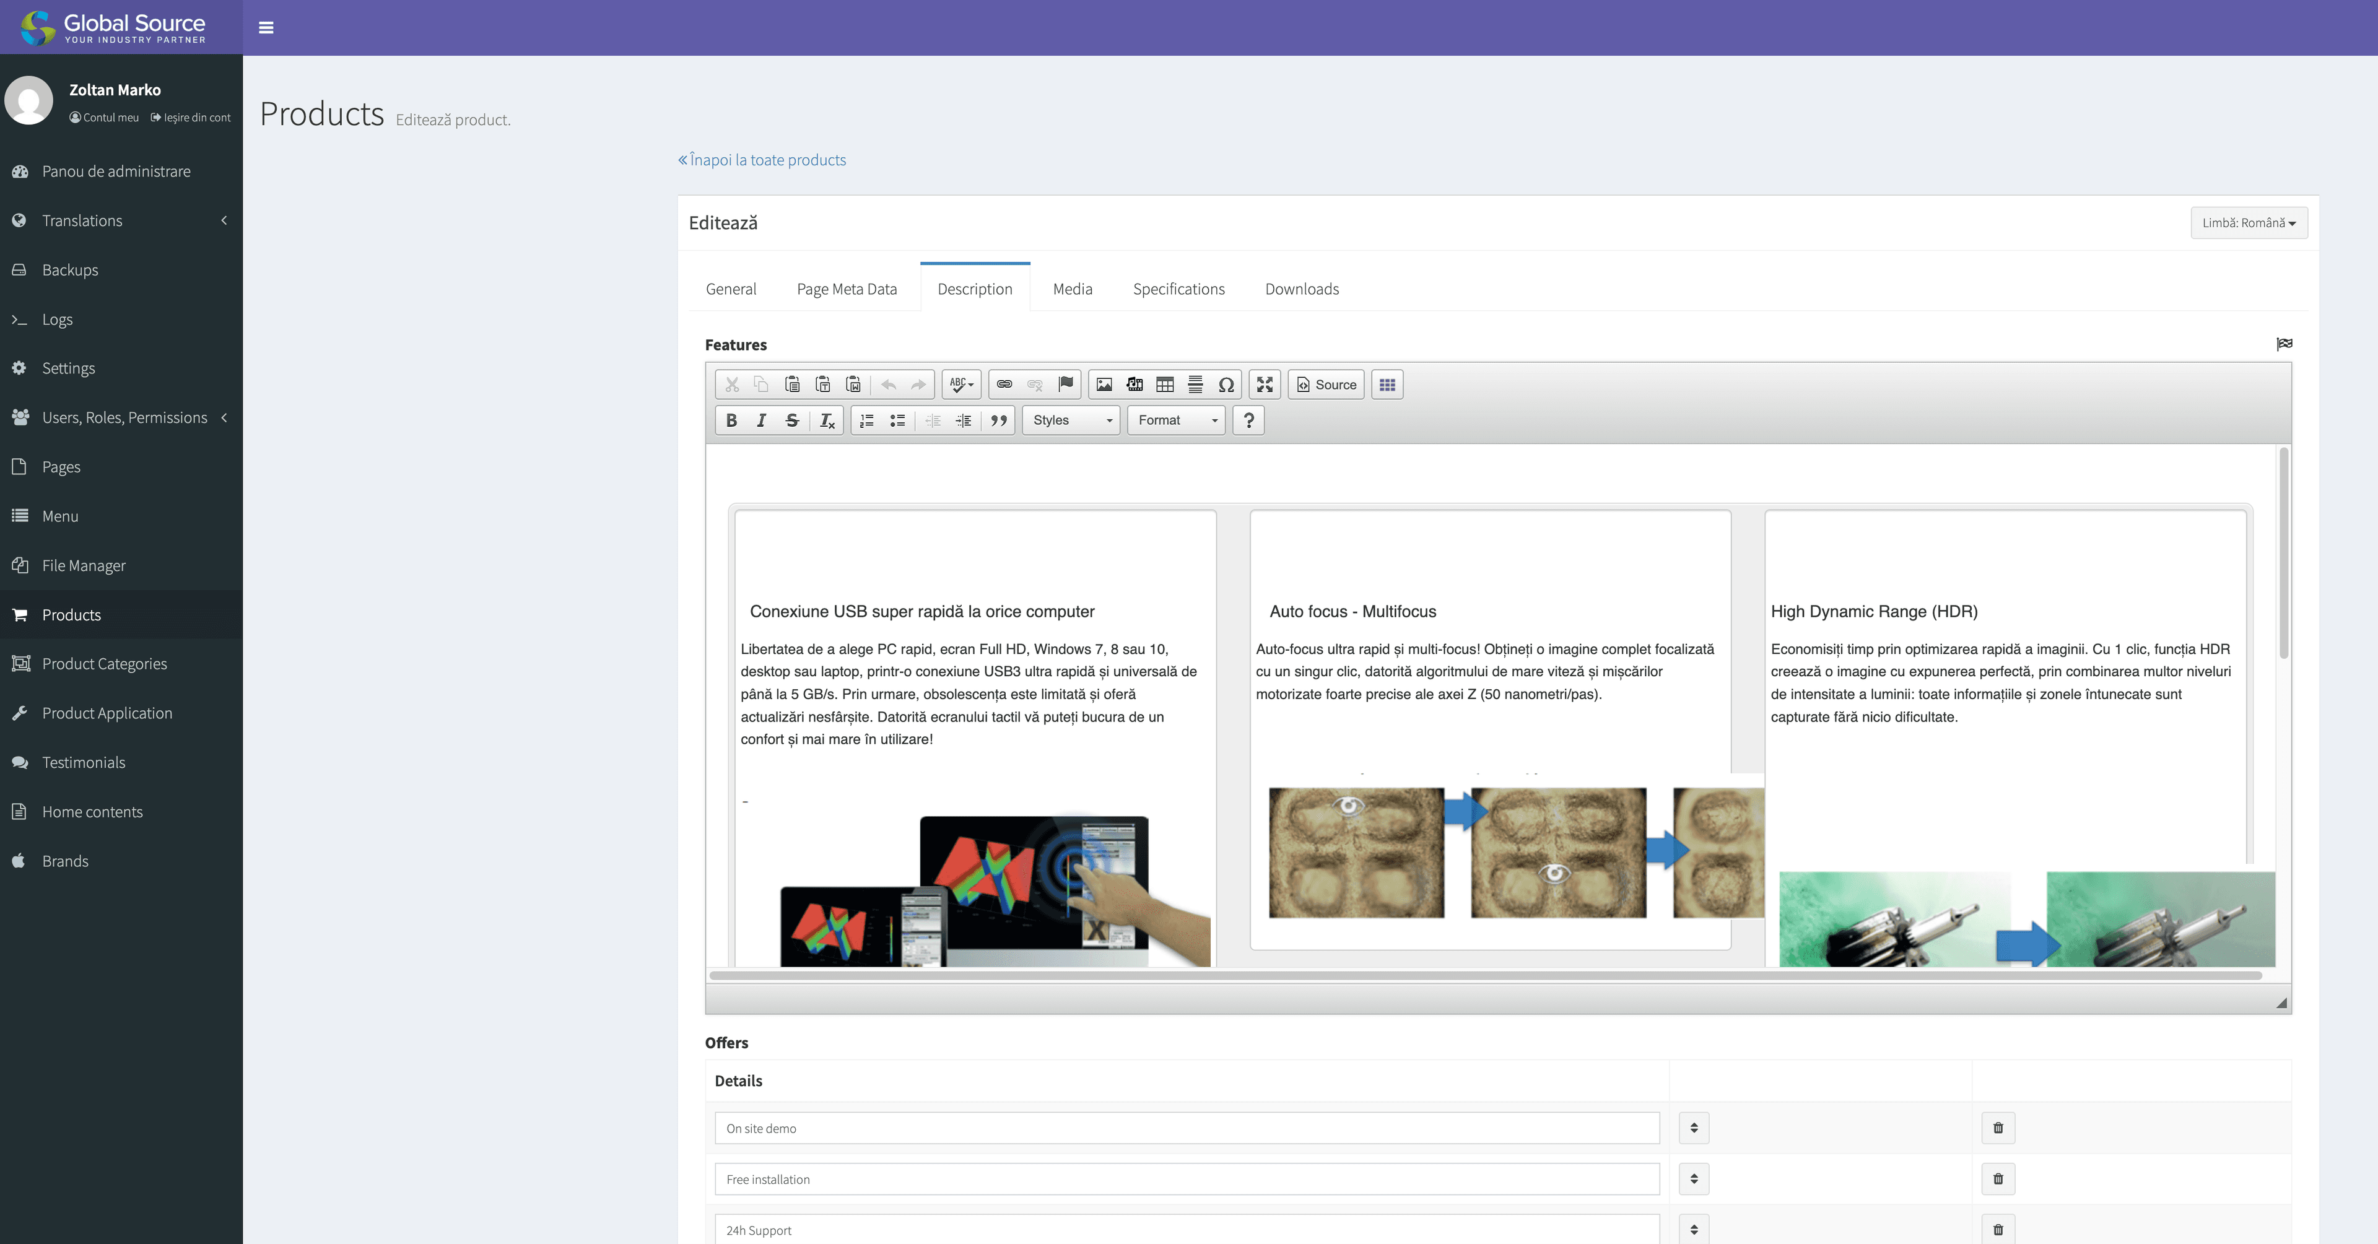The image size is (2378, 1244).
Task: Click the editor horizontal scrollbar
Action: 1486,975
